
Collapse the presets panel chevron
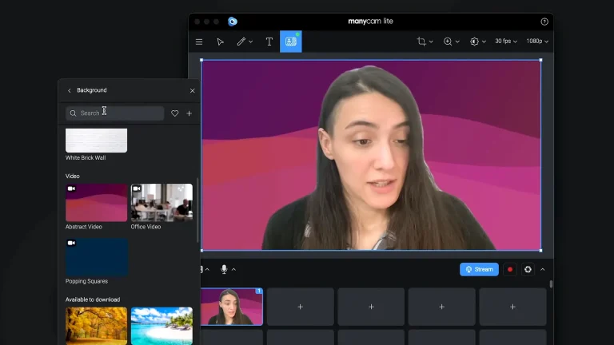click(x=542, y=269)
